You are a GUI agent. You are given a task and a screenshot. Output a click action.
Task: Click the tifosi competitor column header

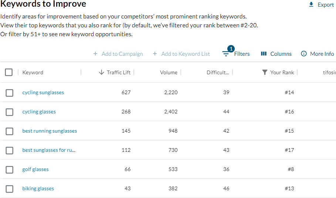tap(329, 72)
